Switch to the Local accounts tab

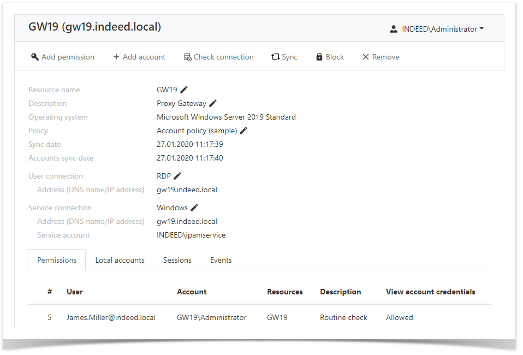[120, 260]
